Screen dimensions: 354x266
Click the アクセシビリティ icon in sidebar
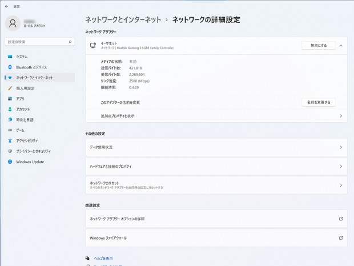(10, 141)
